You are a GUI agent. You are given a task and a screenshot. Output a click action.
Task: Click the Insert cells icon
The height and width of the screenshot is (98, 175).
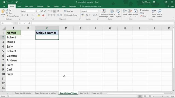(125, 11)
